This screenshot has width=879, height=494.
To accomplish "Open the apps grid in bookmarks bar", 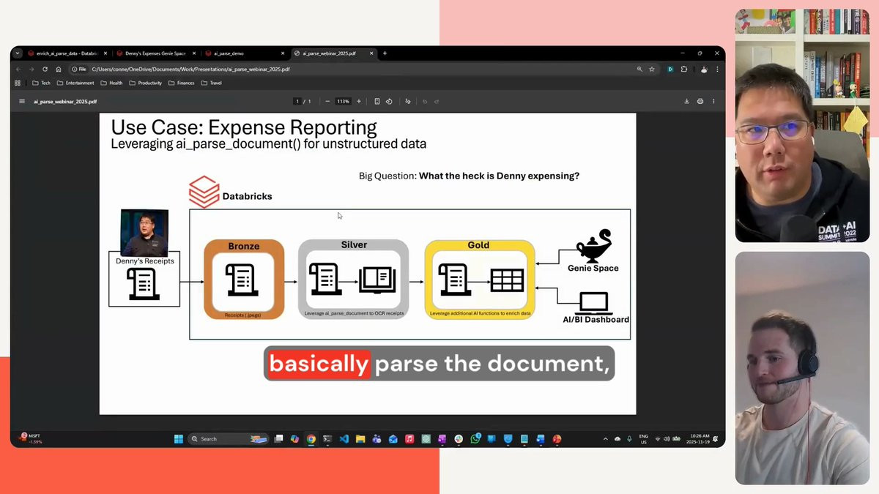I will click(x=18, y=83).
